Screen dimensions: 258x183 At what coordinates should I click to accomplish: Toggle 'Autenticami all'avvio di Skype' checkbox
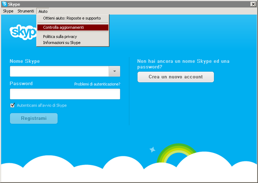pos(12,105)
